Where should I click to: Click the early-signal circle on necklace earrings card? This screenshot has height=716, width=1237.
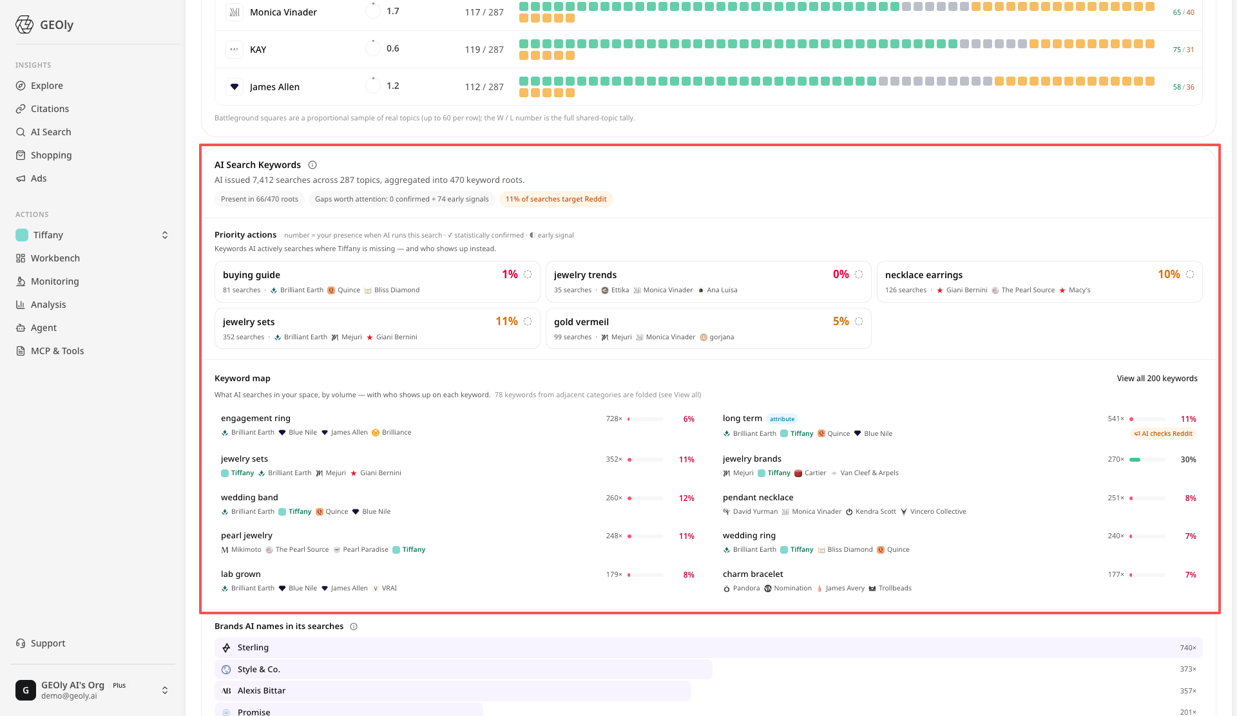(1190, 274)
